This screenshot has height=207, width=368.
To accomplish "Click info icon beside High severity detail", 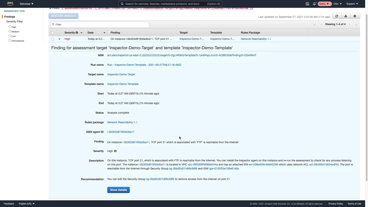I will tap(115, 151).
